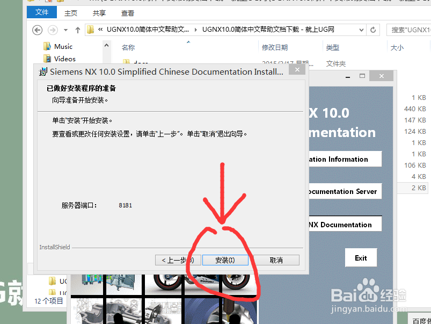Image resolution: width=431 pixels, height=324 pixels.
Task: Click the Music folder icon
Action: [47, 46]
